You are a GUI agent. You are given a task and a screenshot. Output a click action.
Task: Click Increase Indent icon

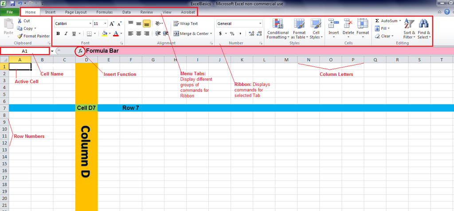(166, 34)
